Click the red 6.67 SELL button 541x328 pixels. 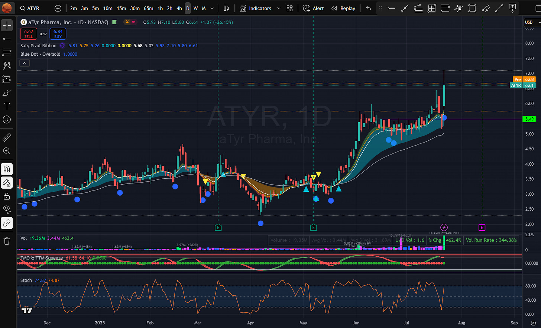(29, 34)
